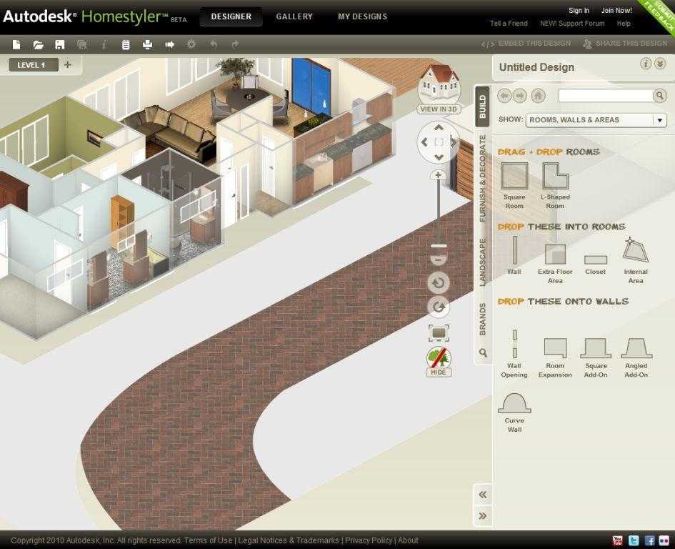
Task: Open the notes list icon in the toolbar
Action: [126, 44]
